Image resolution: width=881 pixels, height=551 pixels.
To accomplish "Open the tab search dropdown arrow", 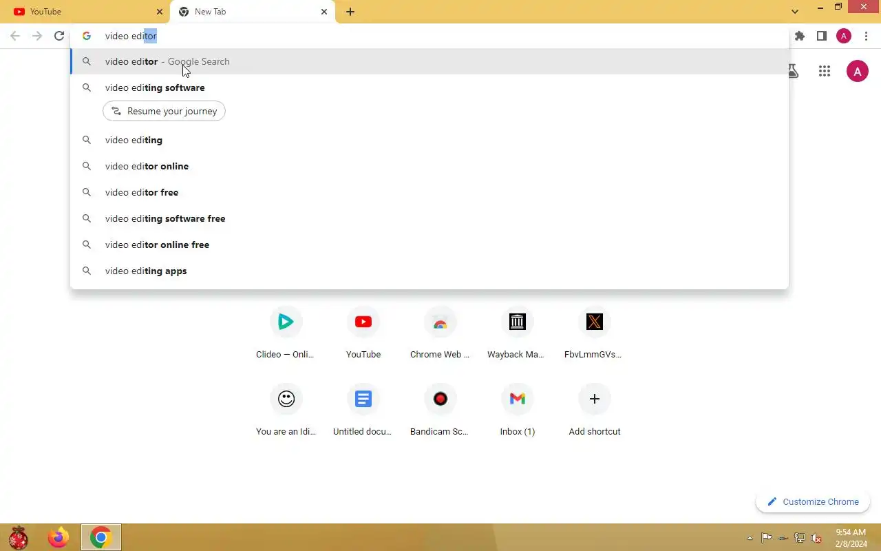I will coord(795,12).
